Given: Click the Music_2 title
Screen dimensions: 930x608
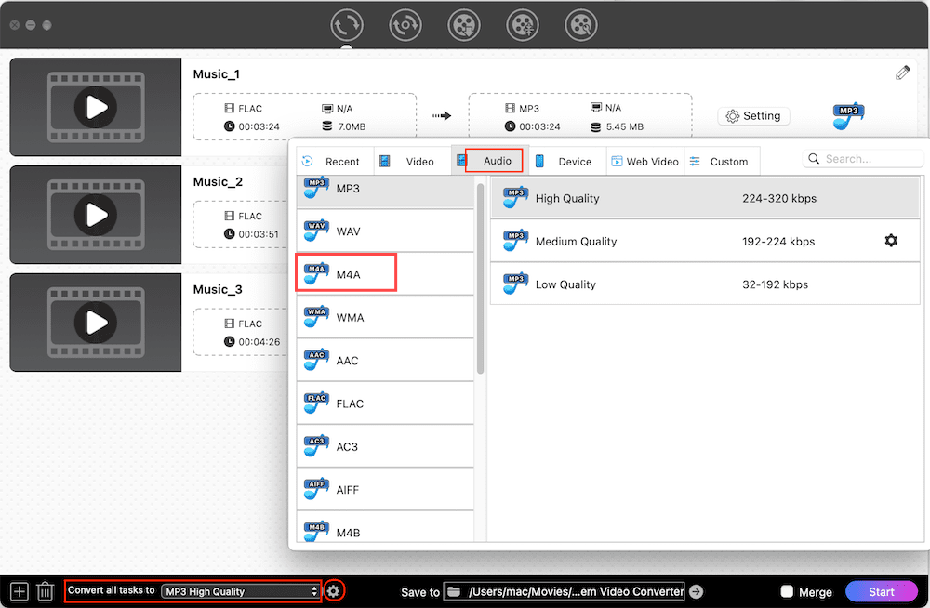Looking at the screenshot, I should (x=218, y=181).
